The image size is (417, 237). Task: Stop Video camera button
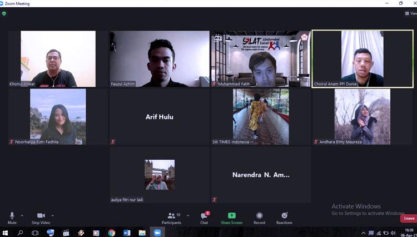[x=41, y=218]
